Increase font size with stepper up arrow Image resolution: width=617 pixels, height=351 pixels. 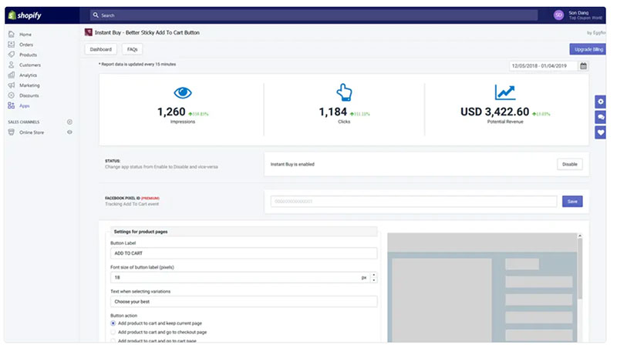click(374, 275)
